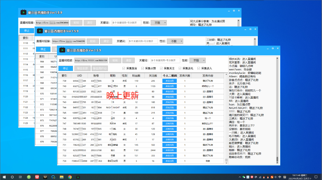Maximize the front assistant window
This screenshot has height=180, width=322.
pos(273,48)
